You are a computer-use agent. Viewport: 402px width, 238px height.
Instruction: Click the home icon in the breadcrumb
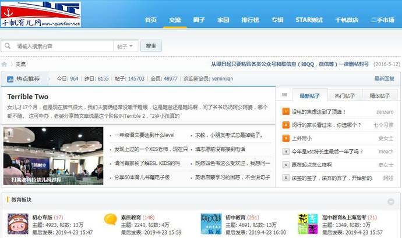click(x=5, y=64)
